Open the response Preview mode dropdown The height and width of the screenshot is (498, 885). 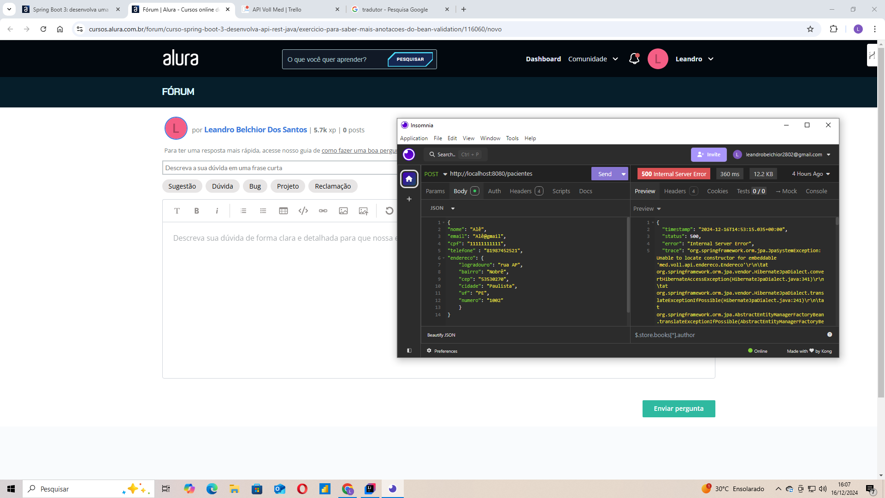[x=647, y=209]
